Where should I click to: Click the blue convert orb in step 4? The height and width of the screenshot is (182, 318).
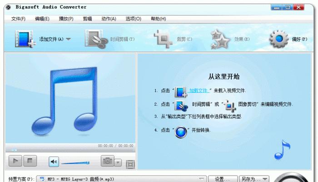181,132
